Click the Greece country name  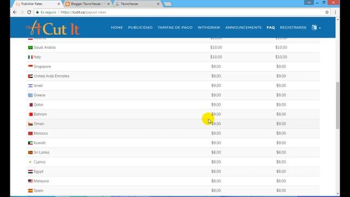pos(39,95)
